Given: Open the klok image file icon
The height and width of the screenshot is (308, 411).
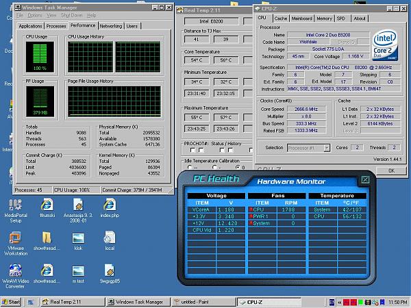Looking at the screenshot, I should point(78,238).
